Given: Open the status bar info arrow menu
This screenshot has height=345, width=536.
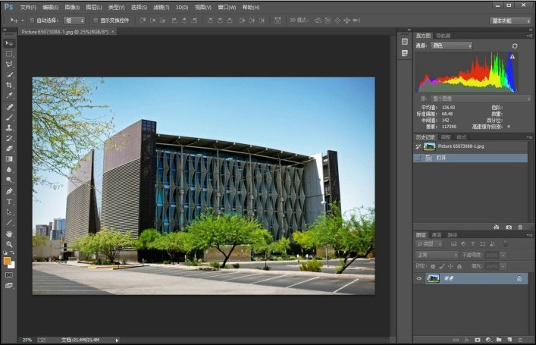Looking at the screenshot, I should (117, 340).
